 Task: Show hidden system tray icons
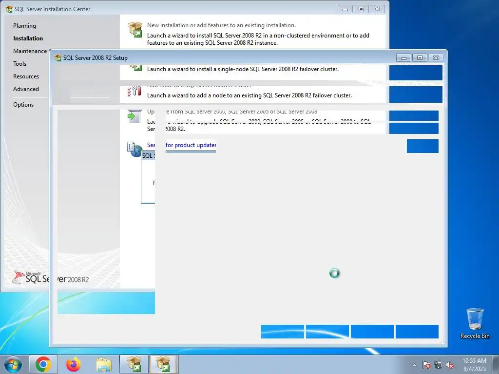click(x=414, y=365)
